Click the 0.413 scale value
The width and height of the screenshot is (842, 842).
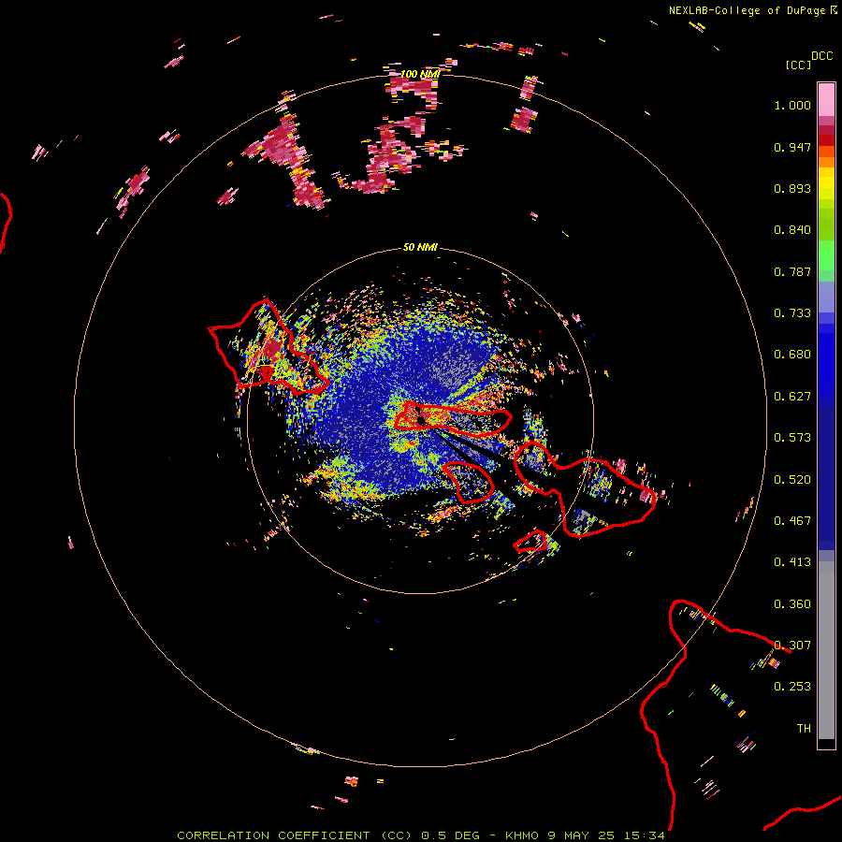792,562
